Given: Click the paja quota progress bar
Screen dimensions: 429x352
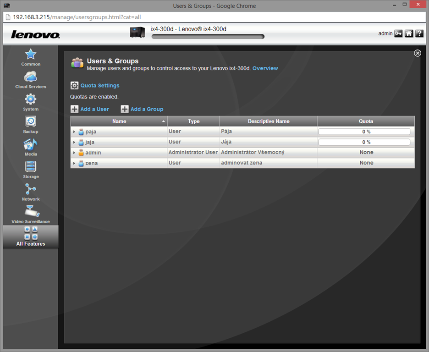Looking at the screenshot, I should point(365,132).
